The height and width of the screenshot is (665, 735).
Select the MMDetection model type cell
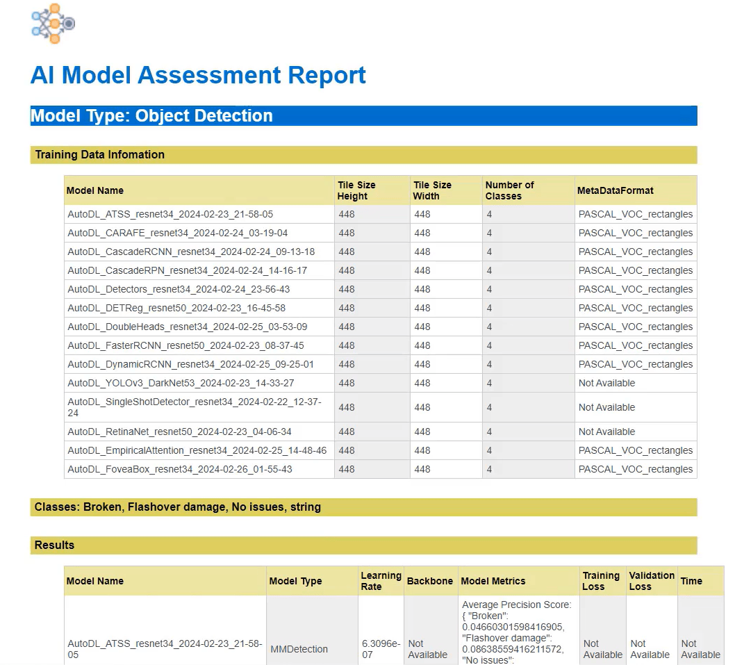coord(299,649)
